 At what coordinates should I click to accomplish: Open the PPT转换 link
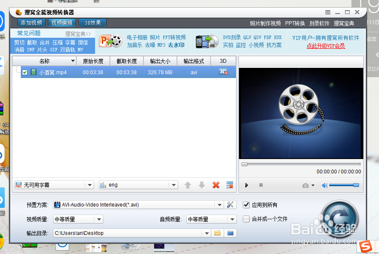[295, 23]
